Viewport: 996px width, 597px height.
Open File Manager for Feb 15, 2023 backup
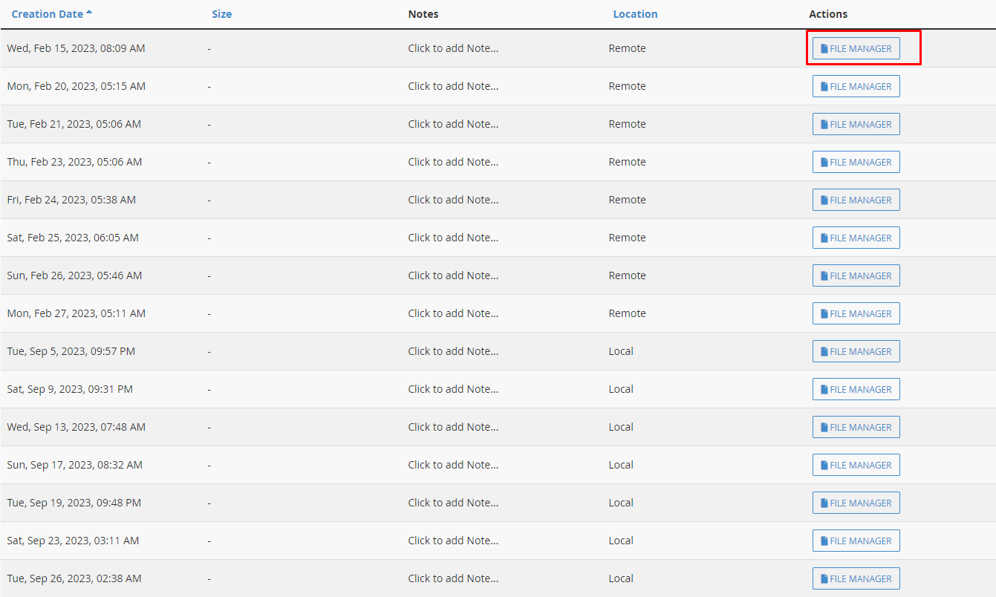[x=856, y=48]
